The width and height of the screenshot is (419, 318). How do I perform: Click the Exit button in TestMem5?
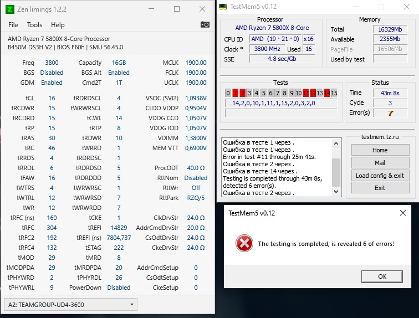pyautogui.click(x=380, y=188)
